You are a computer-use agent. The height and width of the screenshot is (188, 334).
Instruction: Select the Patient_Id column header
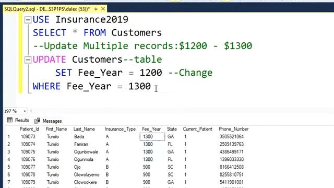click(29, 129)
